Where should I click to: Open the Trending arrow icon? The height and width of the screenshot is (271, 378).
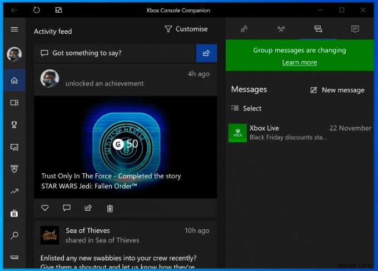[x=14, y=191]
